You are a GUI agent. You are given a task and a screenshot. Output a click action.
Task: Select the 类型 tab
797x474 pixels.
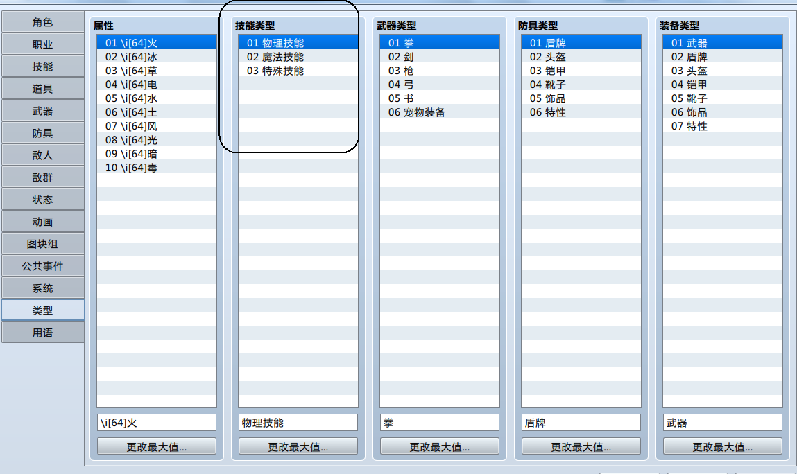[43, 310]
